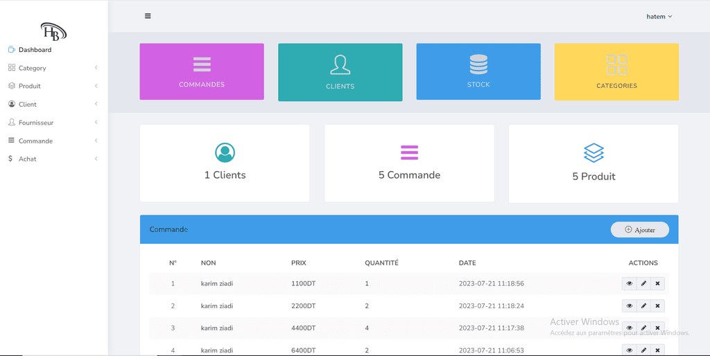Click the DATE column header
Screen dimensions: 710x356
467,262
